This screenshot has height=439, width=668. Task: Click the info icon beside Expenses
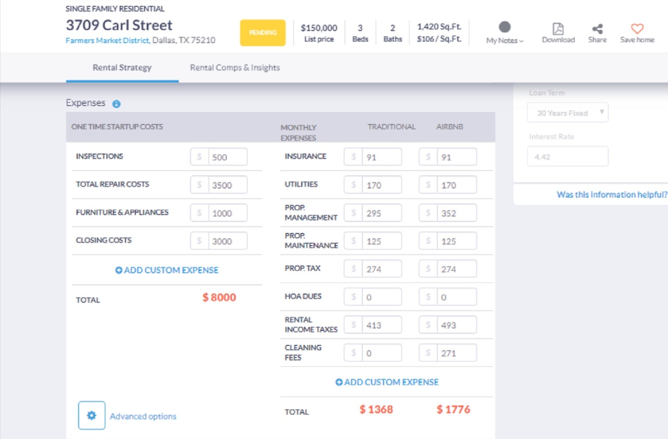point(116,104)
